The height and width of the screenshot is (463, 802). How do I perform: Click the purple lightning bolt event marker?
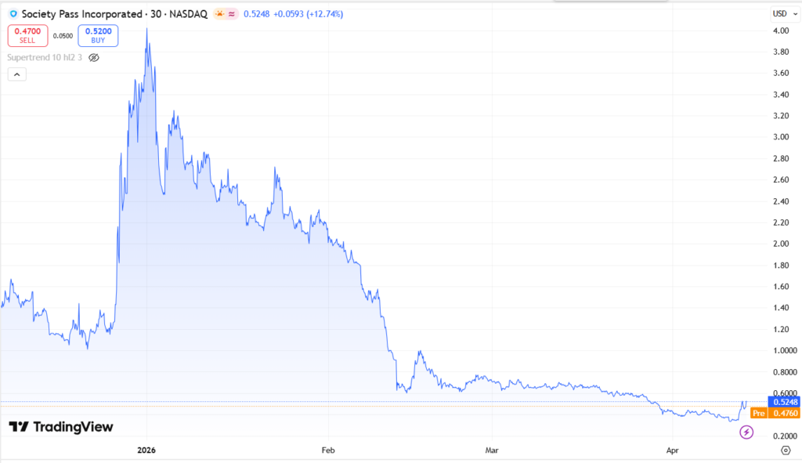746,432
